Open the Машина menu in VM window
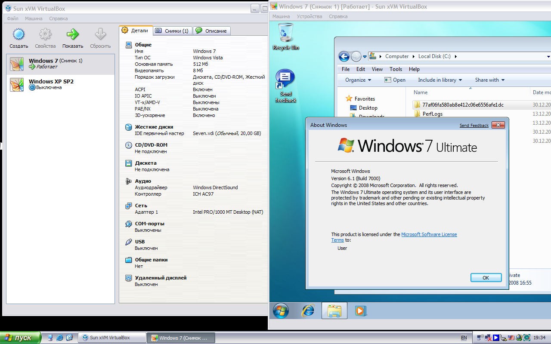The image size is (551, 344). (x=281, y=16)
